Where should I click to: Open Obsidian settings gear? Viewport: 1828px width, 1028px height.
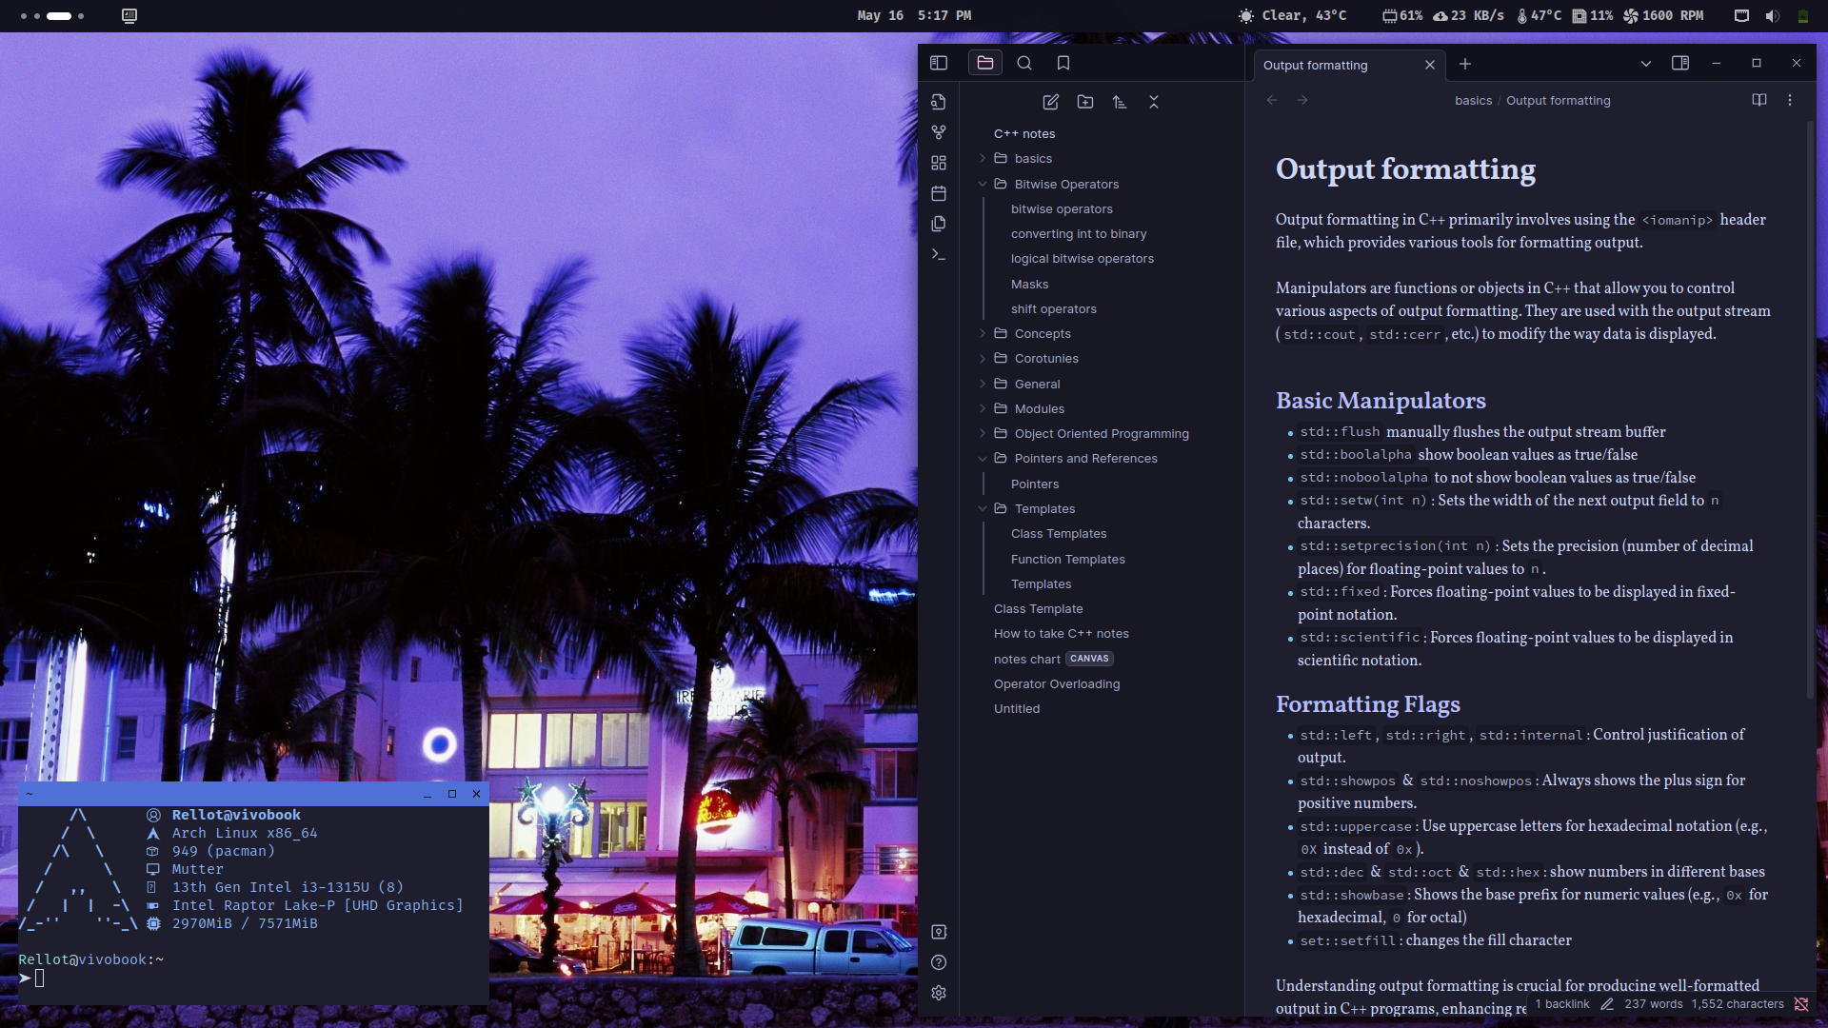(939, 993)
